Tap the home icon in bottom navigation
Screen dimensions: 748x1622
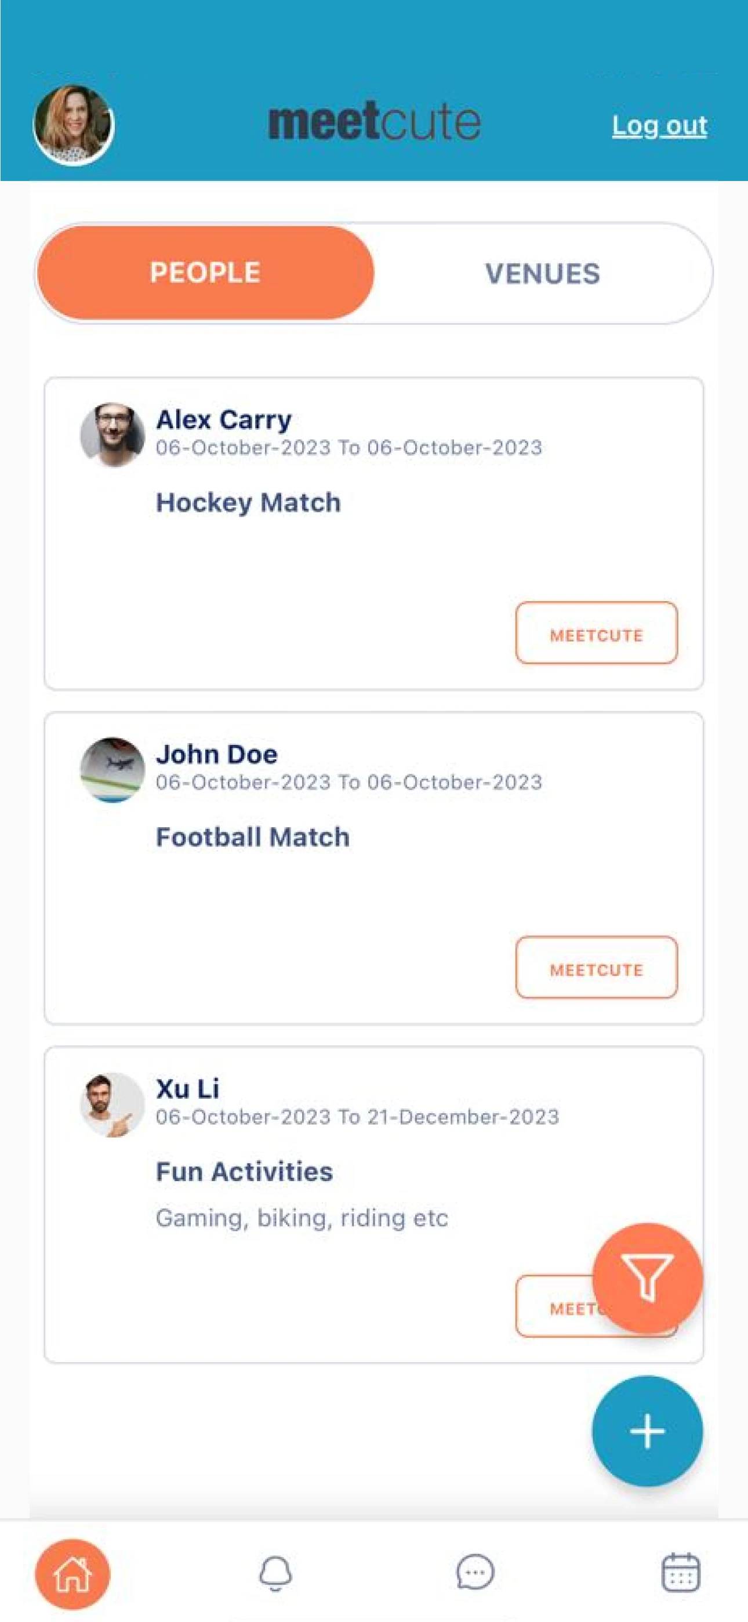tap(72, 1574)
